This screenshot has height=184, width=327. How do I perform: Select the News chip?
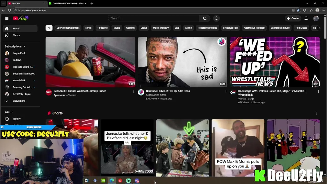click(88, 28)
